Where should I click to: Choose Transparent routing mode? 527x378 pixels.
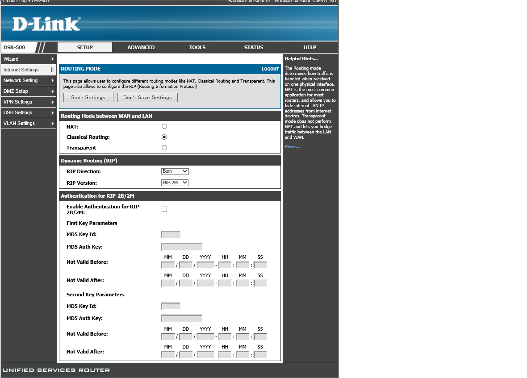point(164,148)
